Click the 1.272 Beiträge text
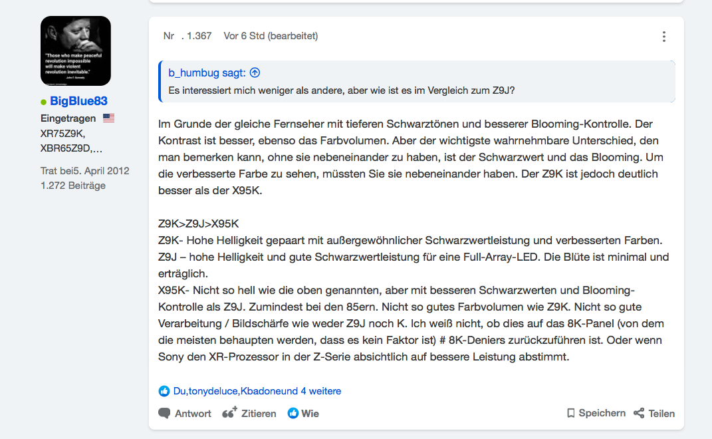The height and width of the screenshot is (439, 712). pos(73,186)
